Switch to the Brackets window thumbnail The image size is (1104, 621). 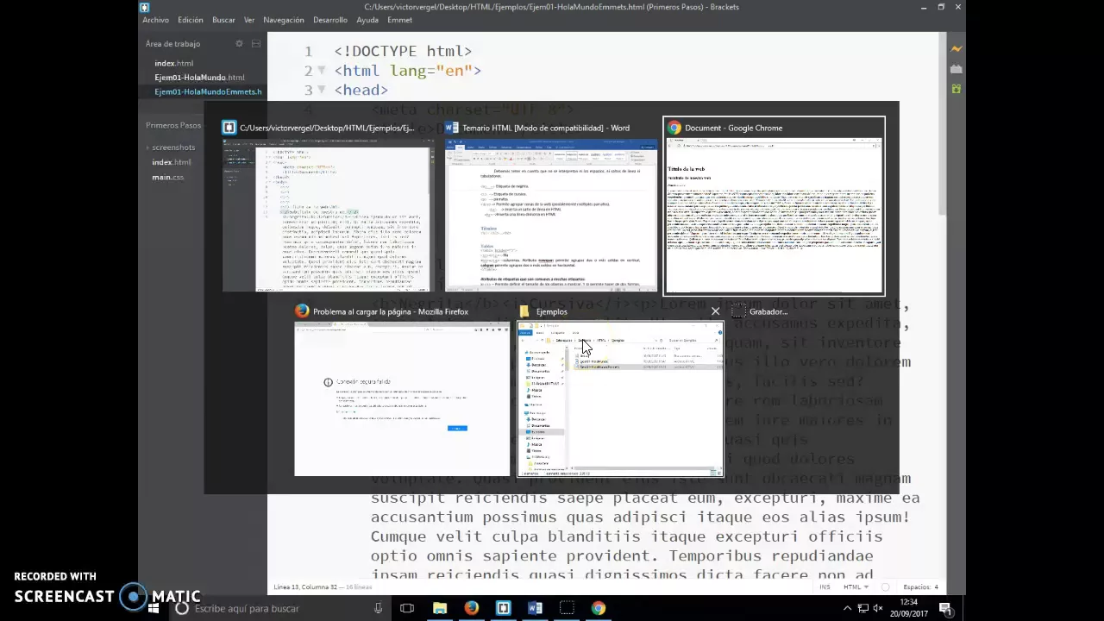pos(326,207)
